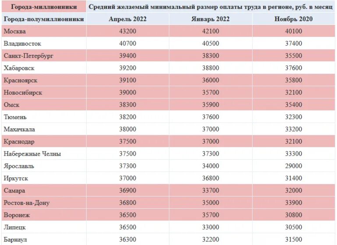
Task: Click the city name 'Воронеж'
Action: point(17,215)
